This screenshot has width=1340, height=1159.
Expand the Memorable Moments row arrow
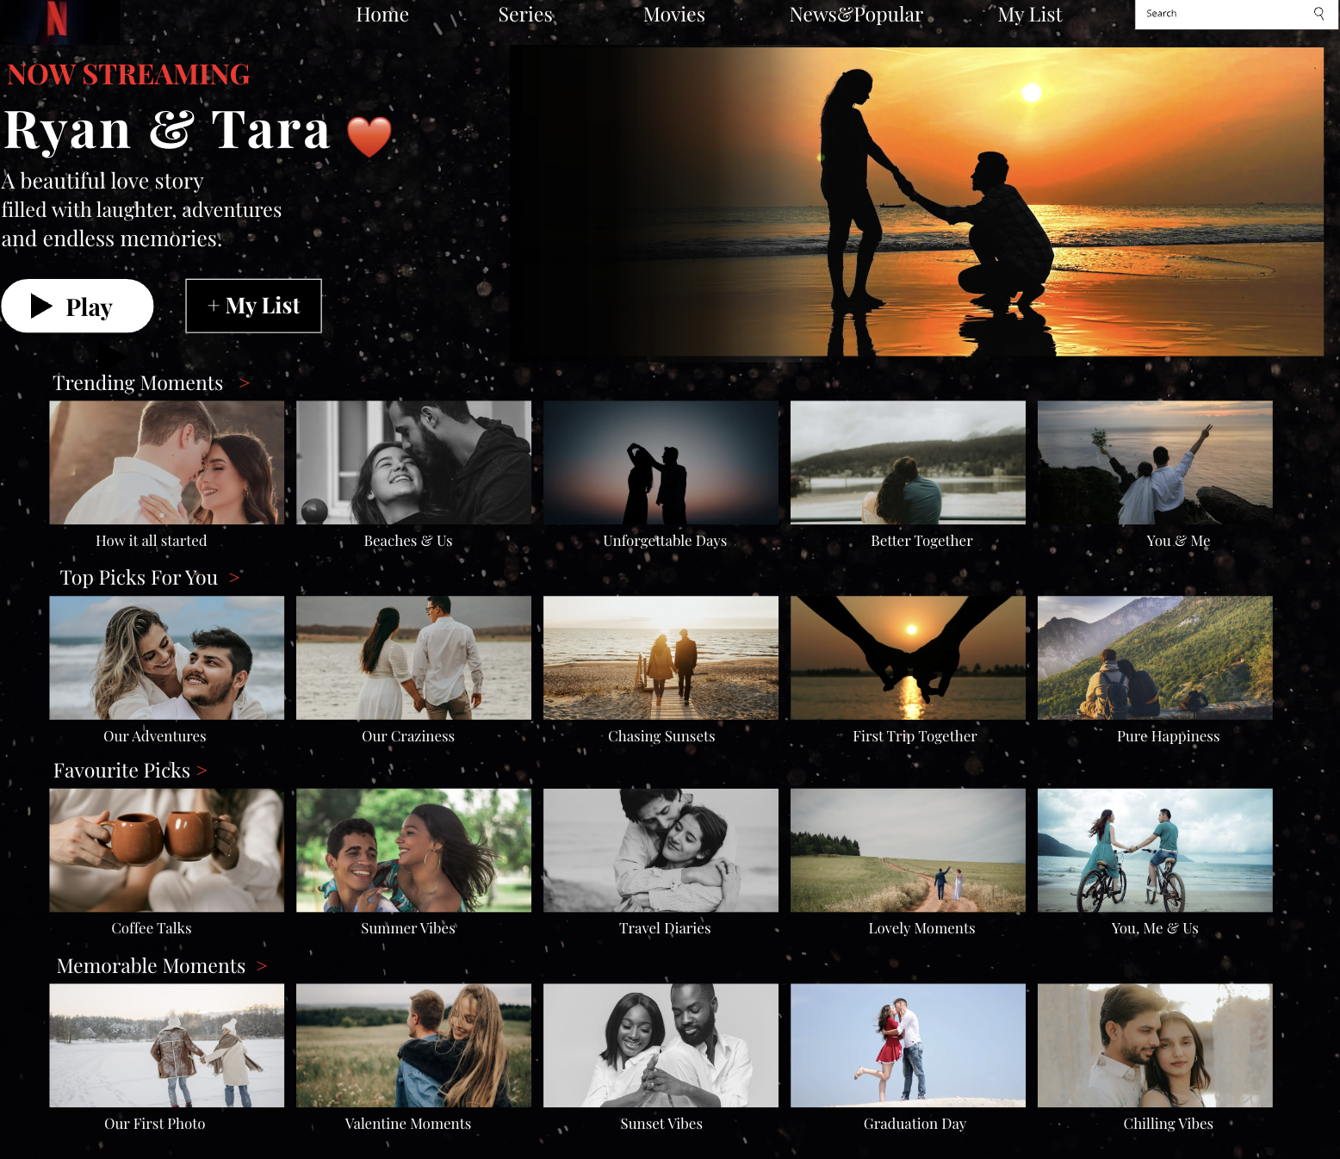coord(262,966)
